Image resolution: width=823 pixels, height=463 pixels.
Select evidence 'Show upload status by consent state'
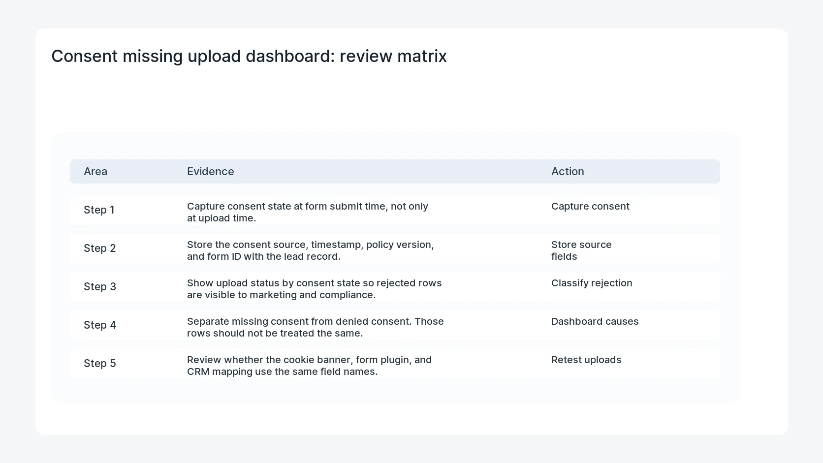point(315,289)
